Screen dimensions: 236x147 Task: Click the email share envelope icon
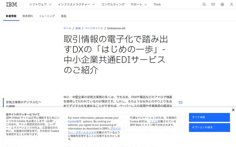tap(180, 103)
